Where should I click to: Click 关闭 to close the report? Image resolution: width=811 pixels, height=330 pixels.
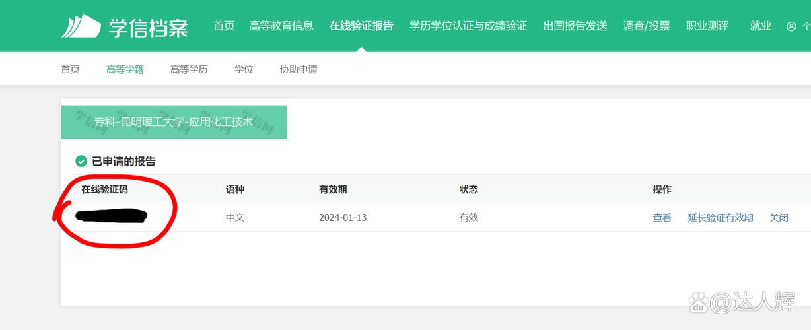[x=779, y=218]
